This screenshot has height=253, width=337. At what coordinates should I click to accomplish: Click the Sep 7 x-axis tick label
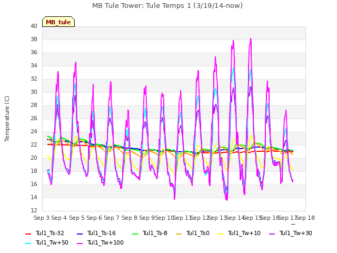coord(112,218)
